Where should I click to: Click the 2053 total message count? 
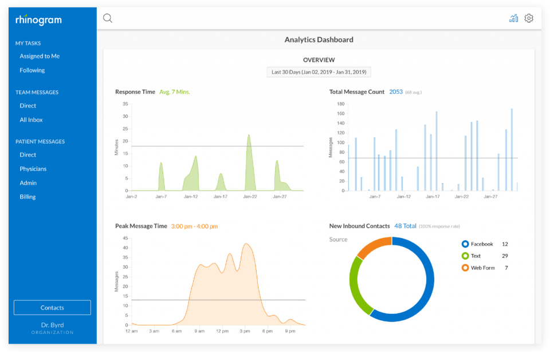pos(396,92)
